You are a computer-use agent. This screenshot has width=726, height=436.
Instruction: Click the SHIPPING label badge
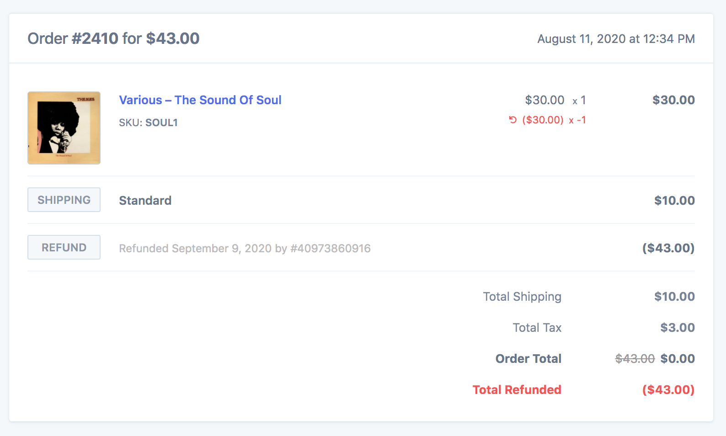tap(64, 200)
